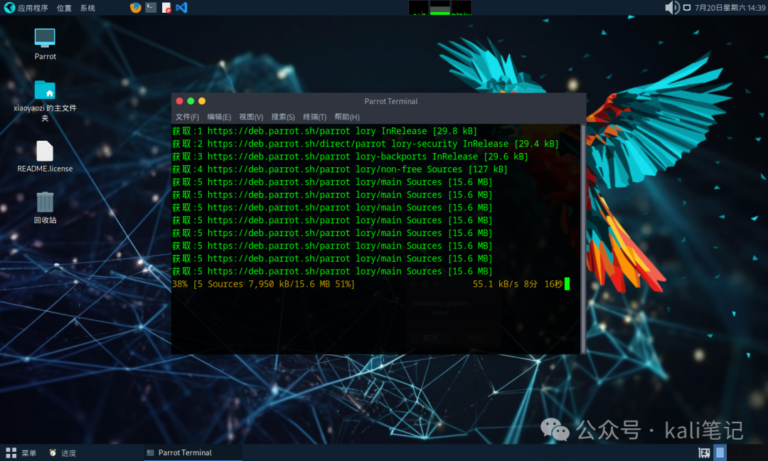Image resolution: width=768 pixels, height=461 pixels.
Task: Open the terminal 编辑(E) menu
Action: 219,117
